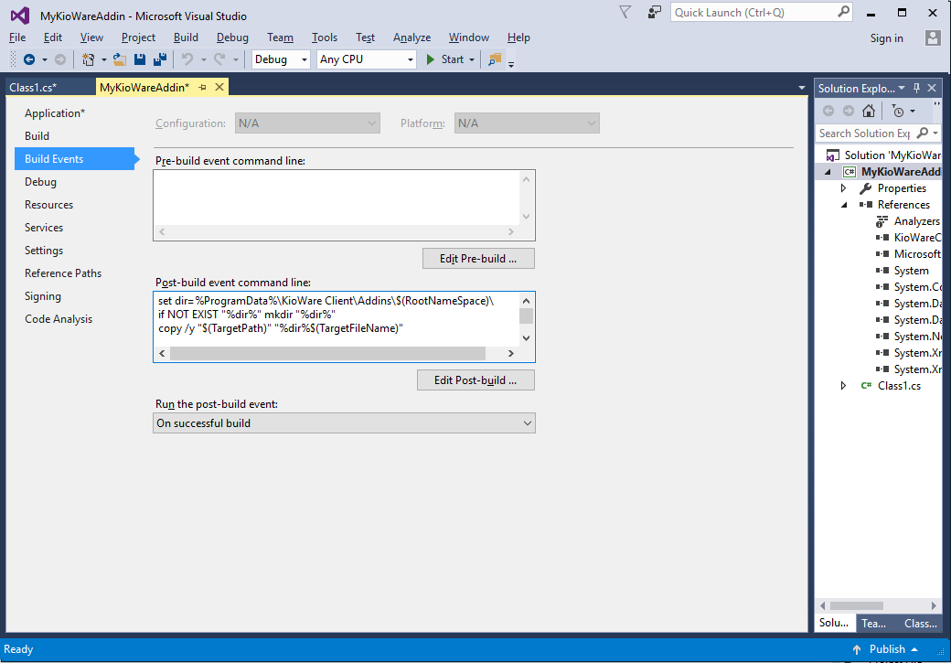The height and width of the screenshot is (663, 951).
Task: Open the Run the post-build event dropdown
Action: 344,423
